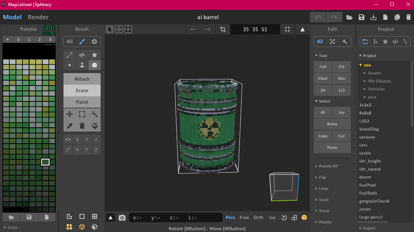Image resolution: width=414 pixels, height=232 pixels.
Task: Open a project with the folder icon
Action: pyautogui.click(x=349, y=17)
